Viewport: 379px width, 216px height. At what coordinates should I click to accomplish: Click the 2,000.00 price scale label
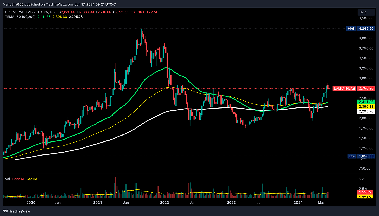(366, 118)
